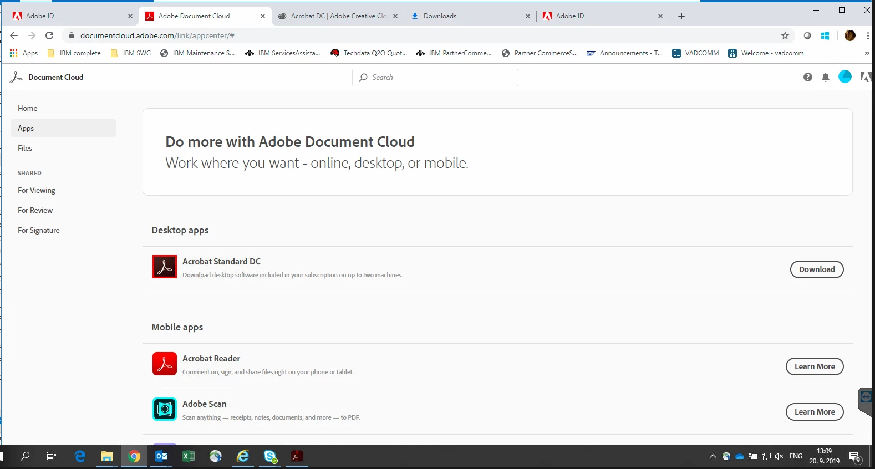Open the Action Center notifications

point(856,457)
